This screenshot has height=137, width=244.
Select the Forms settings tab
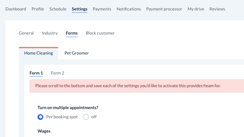pyautogui.click(x=72, y=33)
